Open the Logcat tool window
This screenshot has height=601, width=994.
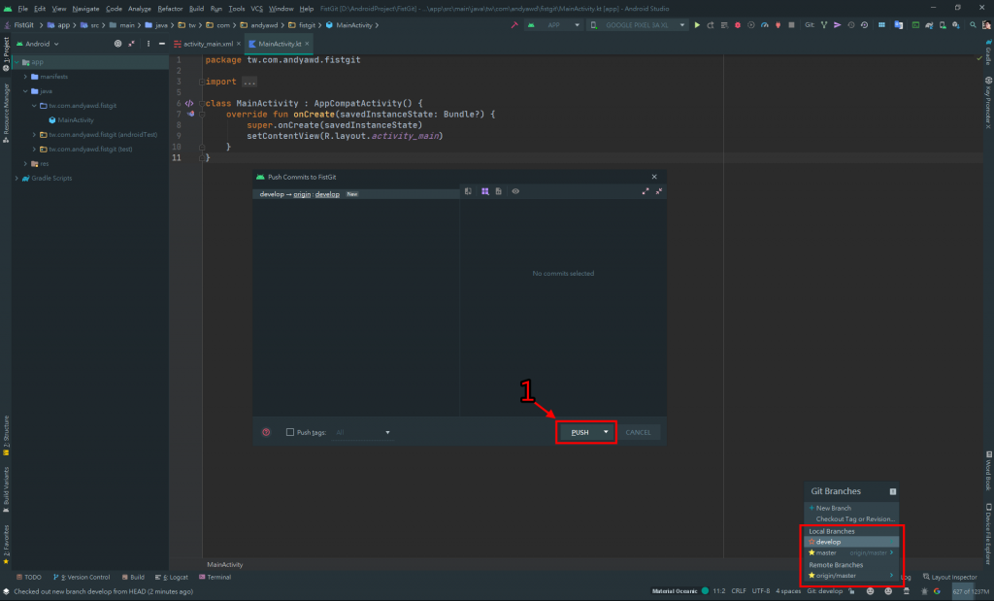(172, 578)
